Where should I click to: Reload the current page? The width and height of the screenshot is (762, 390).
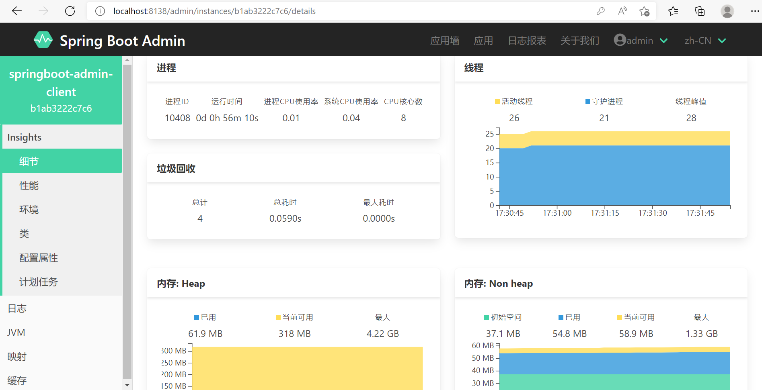[x=70, y=11]
